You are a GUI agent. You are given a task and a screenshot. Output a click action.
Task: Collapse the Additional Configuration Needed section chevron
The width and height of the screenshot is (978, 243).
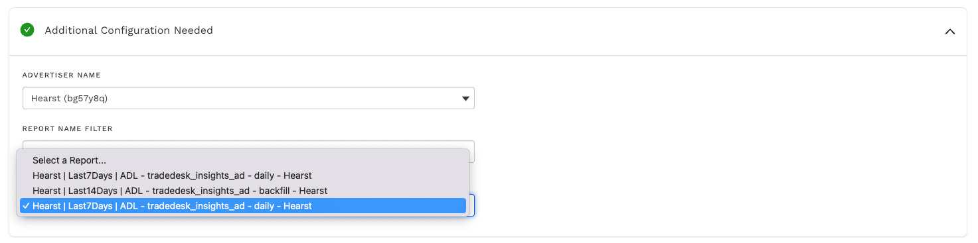coord(949,31)
